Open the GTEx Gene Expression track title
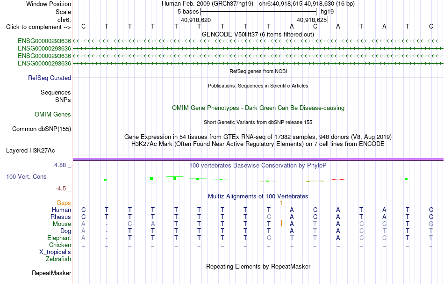 258,137
